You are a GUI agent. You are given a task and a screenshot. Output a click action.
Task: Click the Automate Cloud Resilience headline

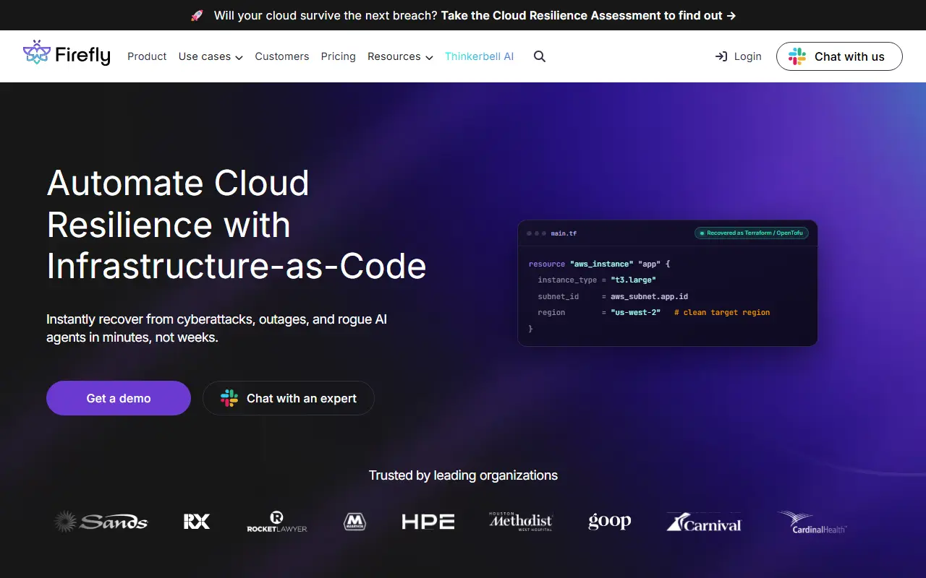coord(237,225)
